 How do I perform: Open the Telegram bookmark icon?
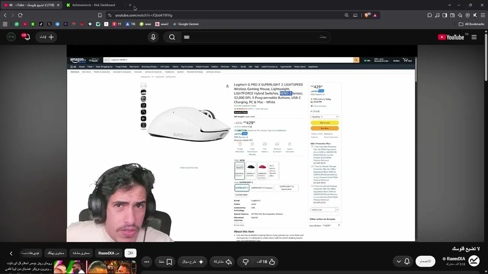(58, 24)
